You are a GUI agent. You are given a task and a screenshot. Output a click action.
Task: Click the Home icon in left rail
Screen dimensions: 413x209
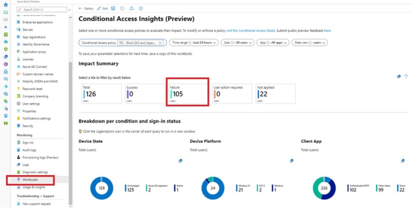(x=6, y=5)
